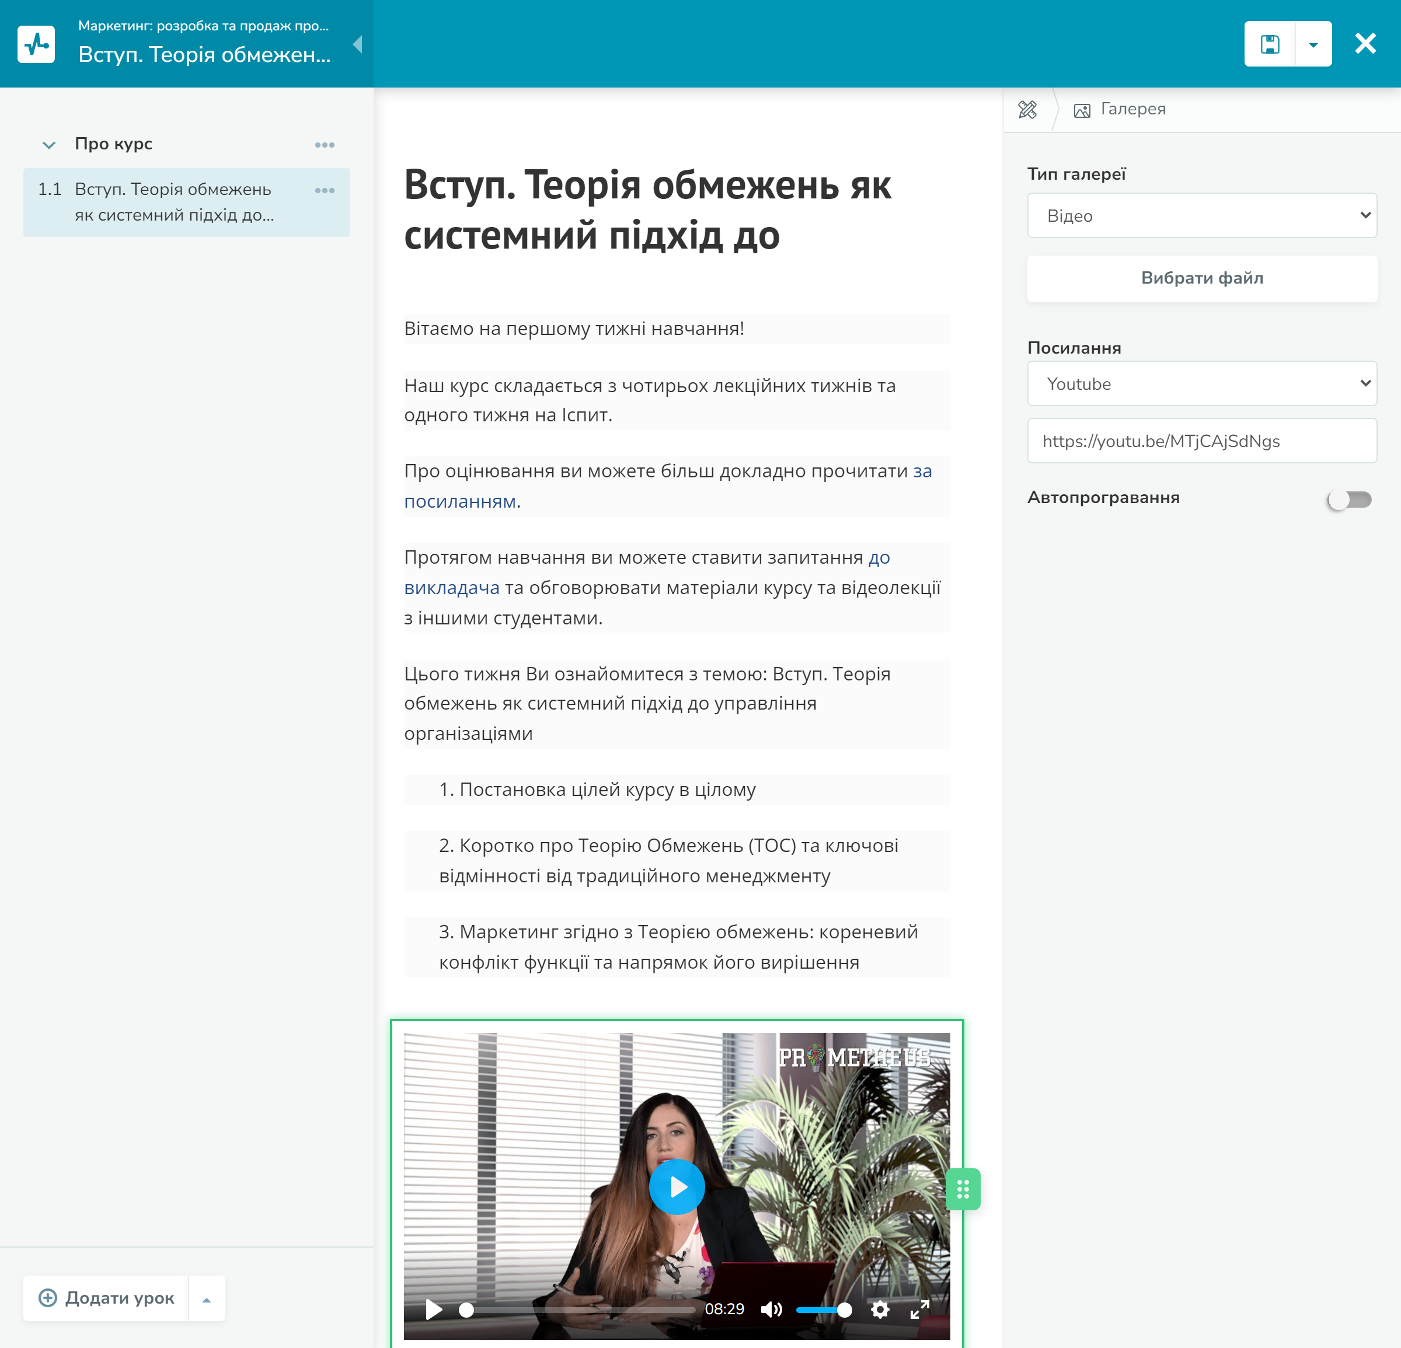Collapse the Про курс section chevron

coord(48,145)
